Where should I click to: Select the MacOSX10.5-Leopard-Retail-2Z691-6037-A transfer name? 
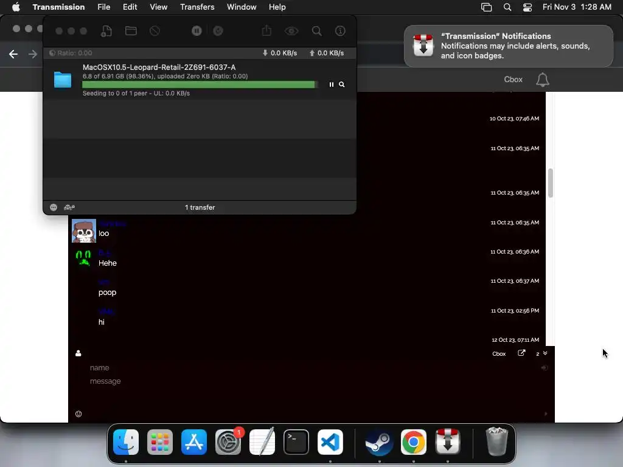point(159,67)
